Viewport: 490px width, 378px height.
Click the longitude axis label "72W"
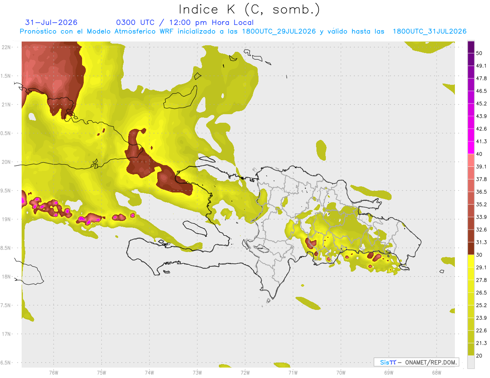(x=245, y=373)
